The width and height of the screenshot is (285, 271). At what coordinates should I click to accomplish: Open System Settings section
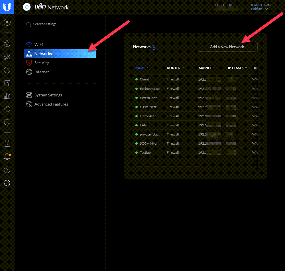[x=60, y=95]
